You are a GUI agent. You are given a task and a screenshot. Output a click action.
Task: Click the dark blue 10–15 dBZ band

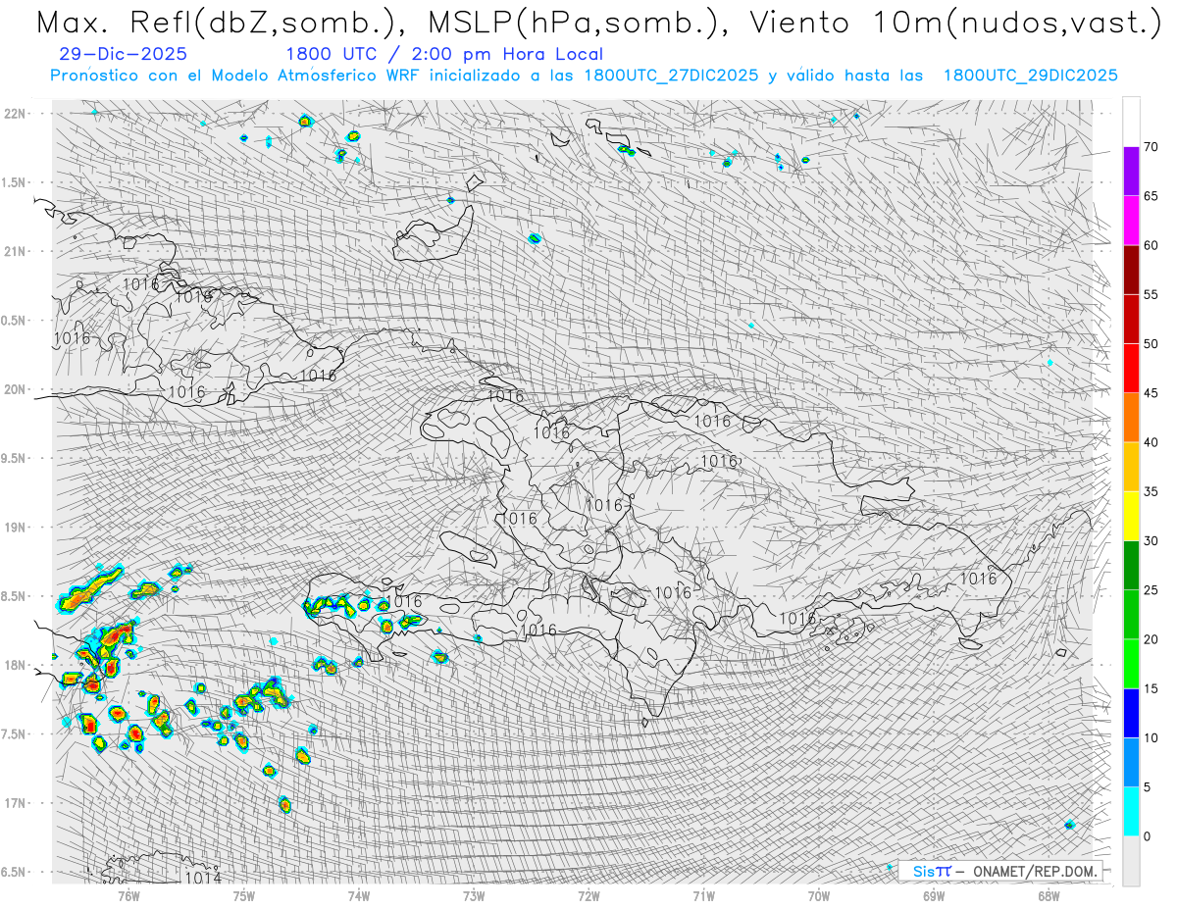[x=1131, y=713]
